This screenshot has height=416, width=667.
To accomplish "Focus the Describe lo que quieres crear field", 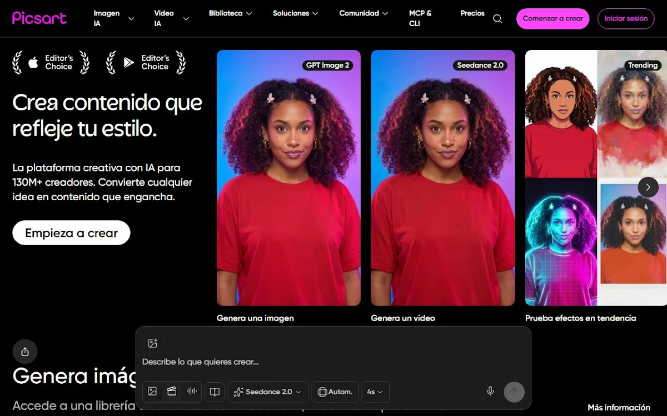I will click(333, 362).
